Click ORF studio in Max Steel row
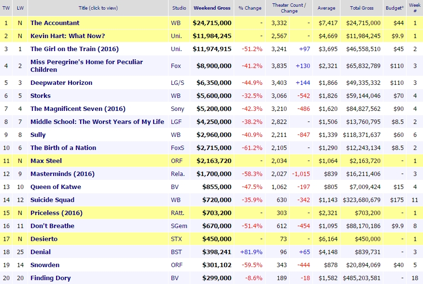This screenshot has width=423, height=284. click(176, 161)
